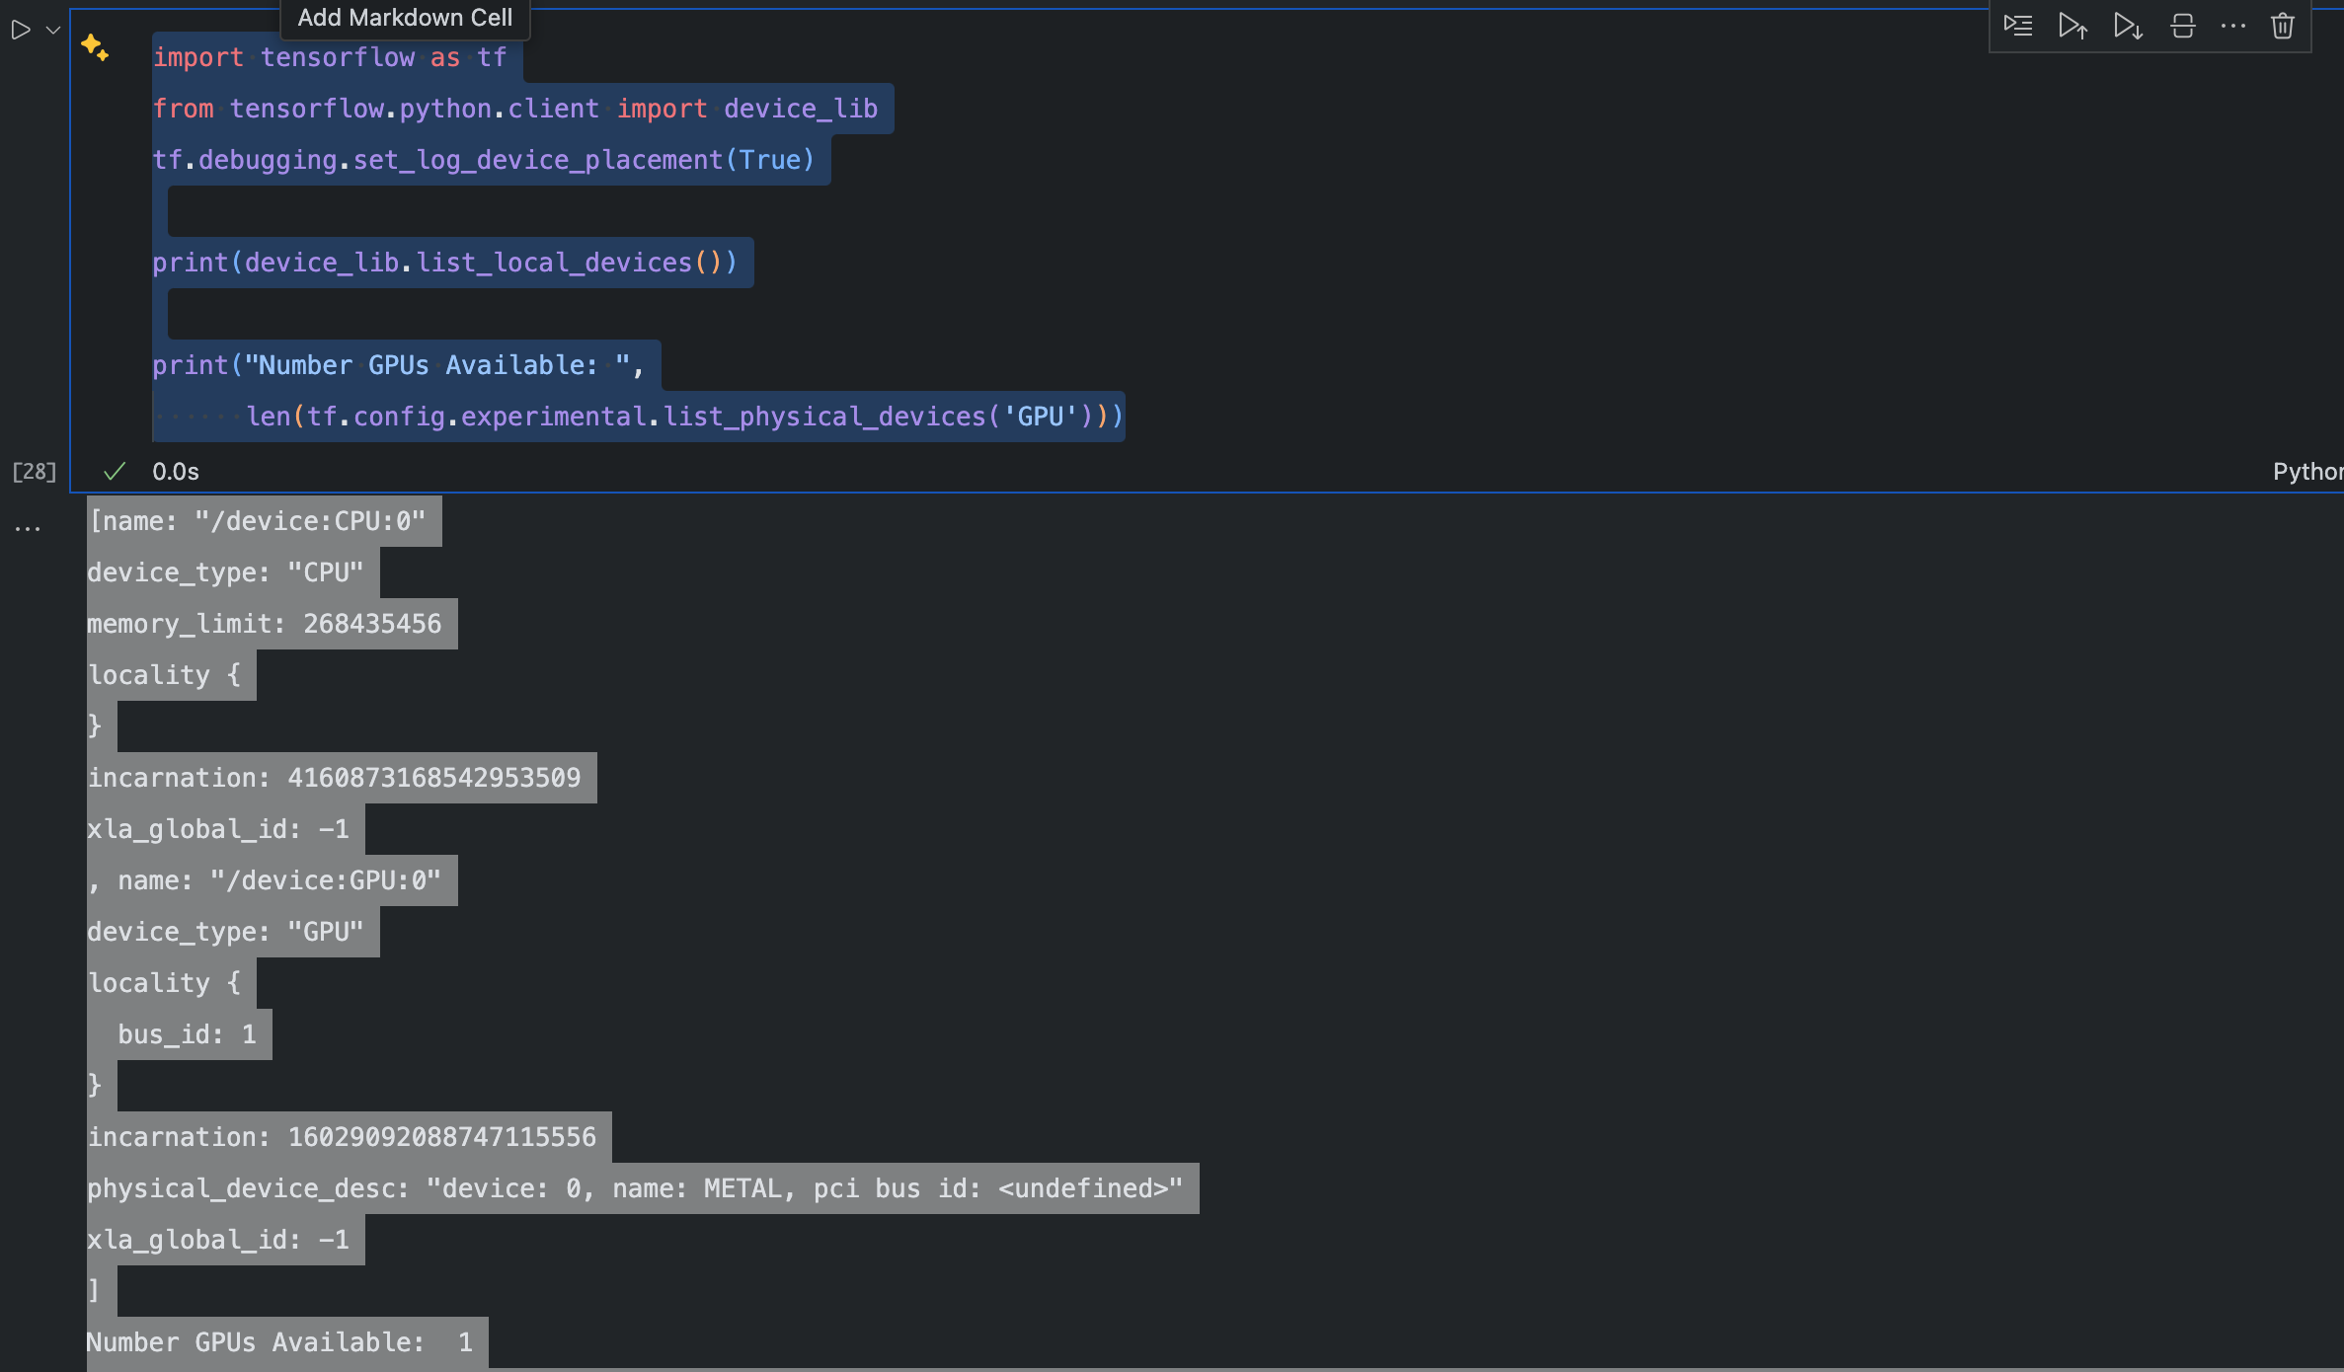This screenshot has width=2344, height=1372.
Task: Open run cell options dropdown arrow
Action: 53,31
